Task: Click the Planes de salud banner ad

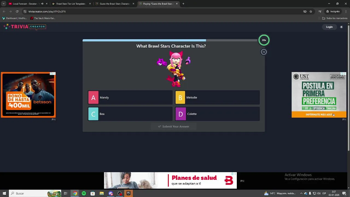Action: 170,180
